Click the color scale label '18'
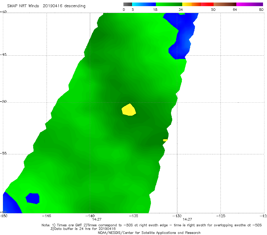Screen dimensions: 267x235 coord(155,9)
